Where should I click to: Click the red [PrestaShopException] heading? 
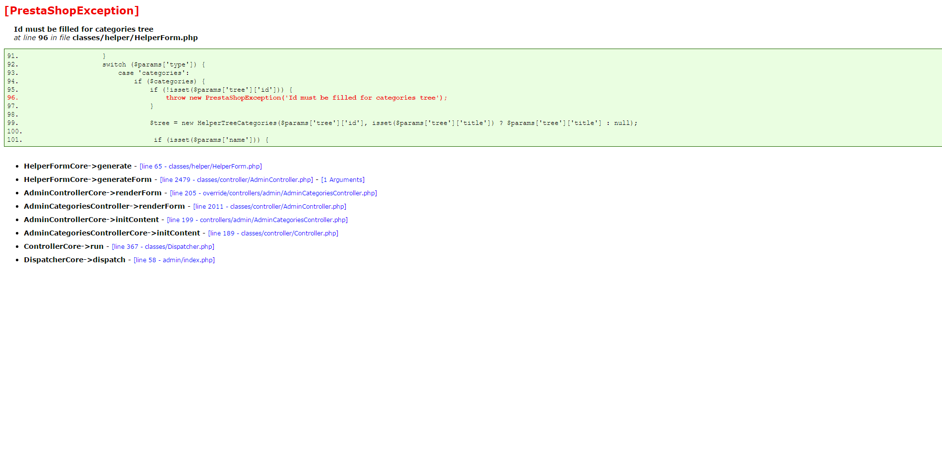click(x=71, y=11)
